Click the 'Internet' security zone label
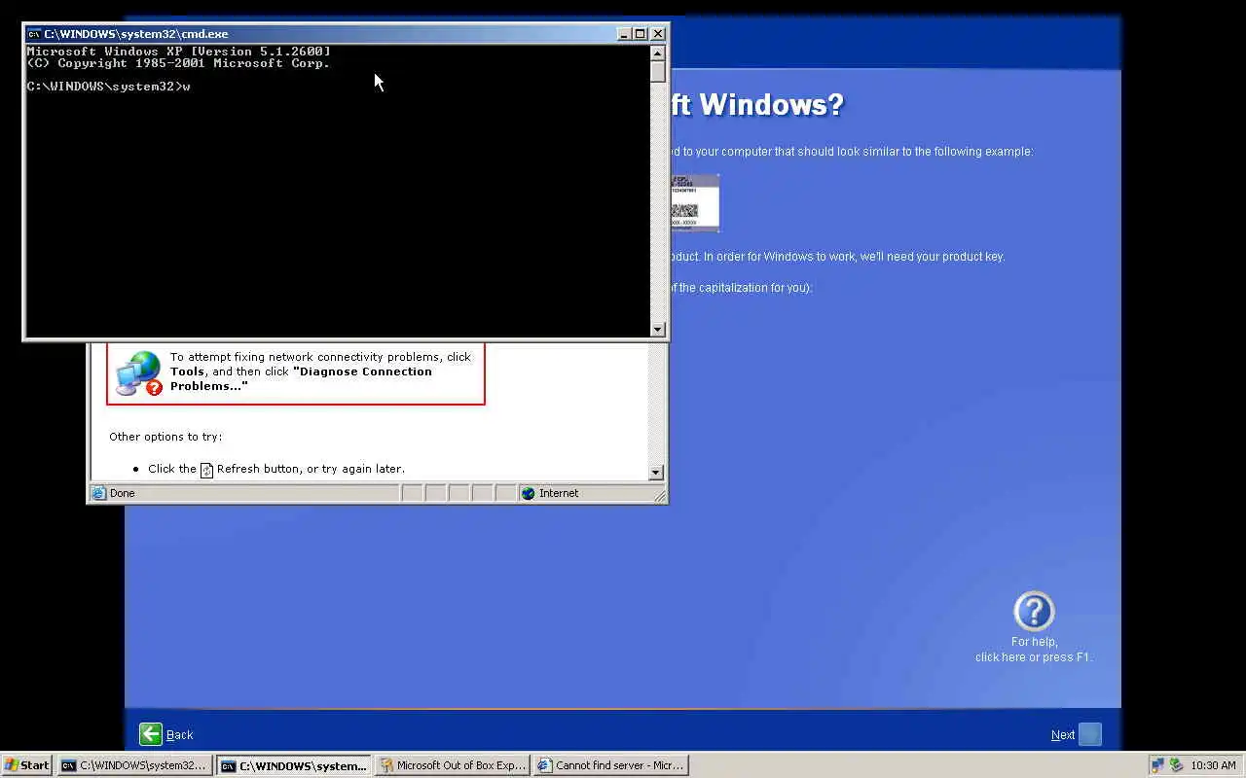This screenshot has height=778, width=1246. [x=559, y=493]
